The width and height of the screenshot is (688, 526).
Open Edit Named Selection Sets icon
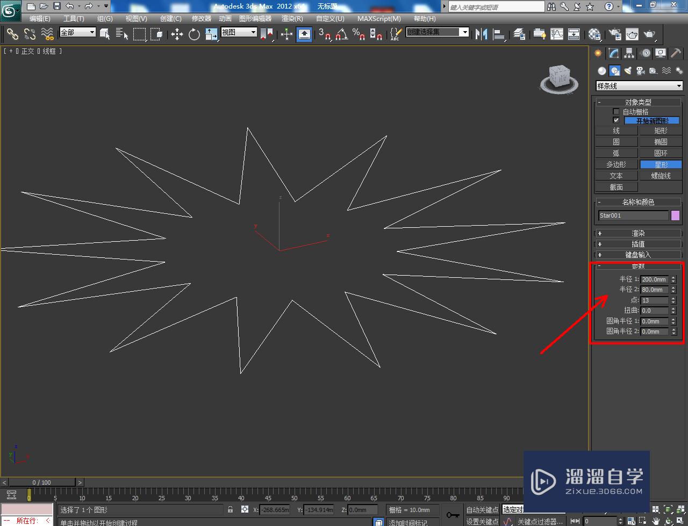pyautogui.click(x=395, y=34)
